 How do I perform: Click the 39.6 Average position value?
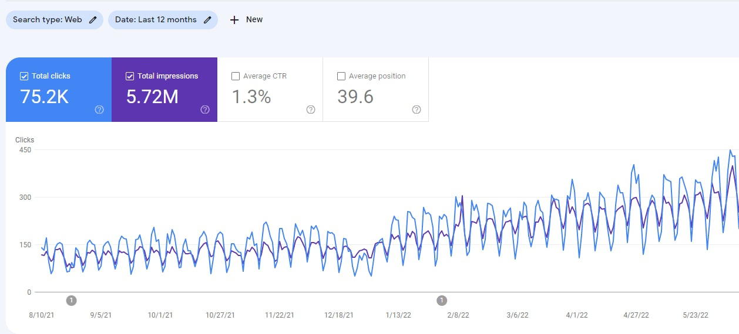coord(355,97)
